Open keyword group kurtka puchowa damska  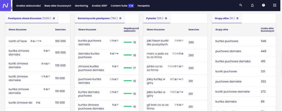click(233, 61)
